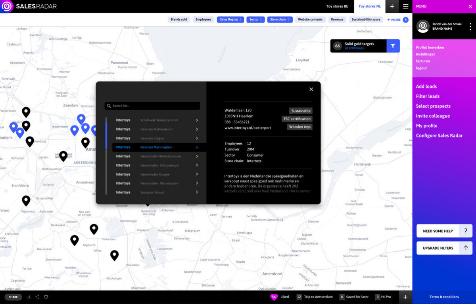Click the UPGRADE FILTERS button

(444, 248)
